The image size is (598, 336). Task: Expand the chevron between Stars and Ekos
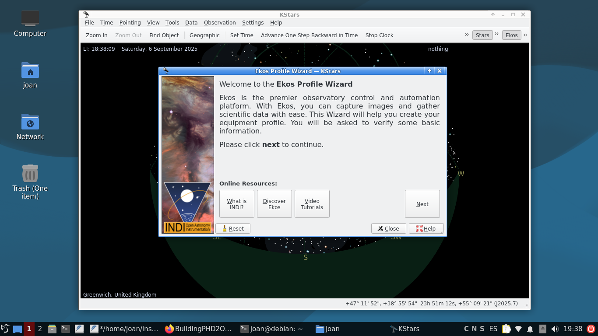click(497, 35)
